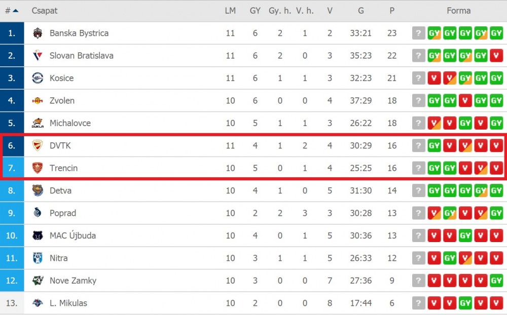This screenshot has height=315, width=507.
Task: Click the Nove Zamky team logo
Action: (x=38, y=281)
